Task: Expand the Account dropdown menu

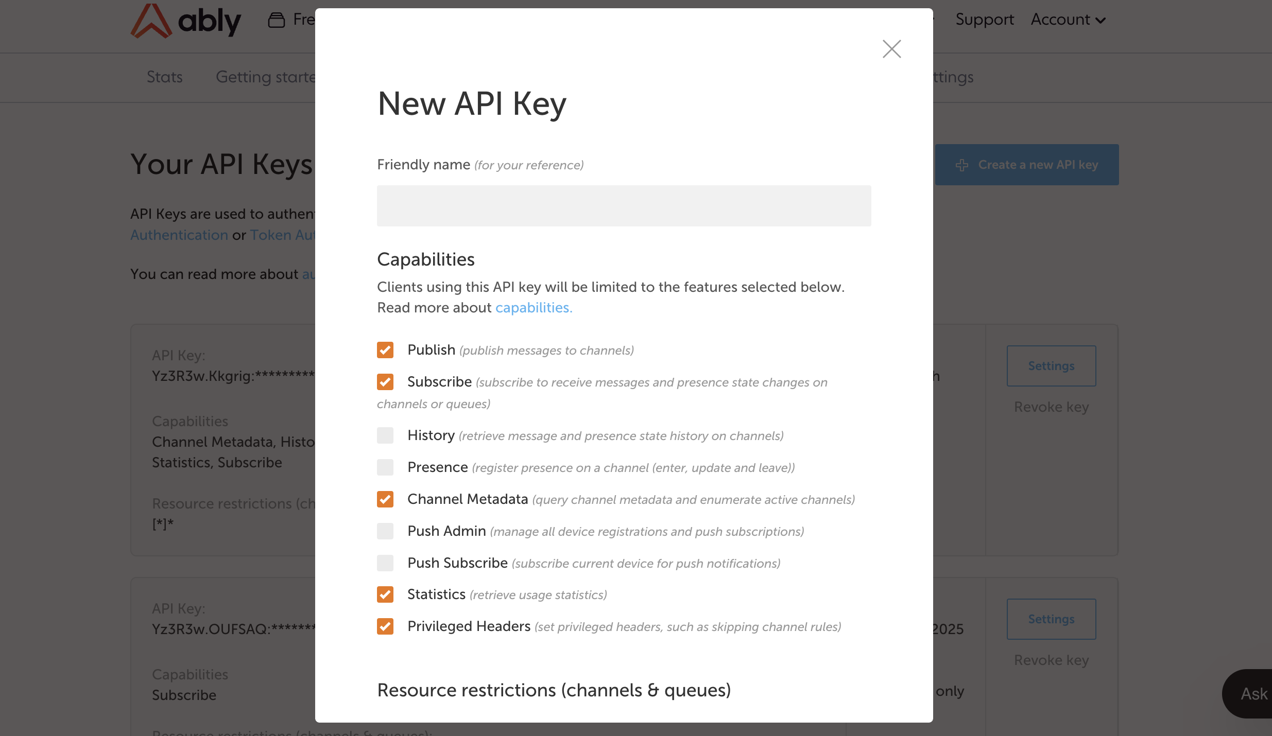Action: (1068, 20)
